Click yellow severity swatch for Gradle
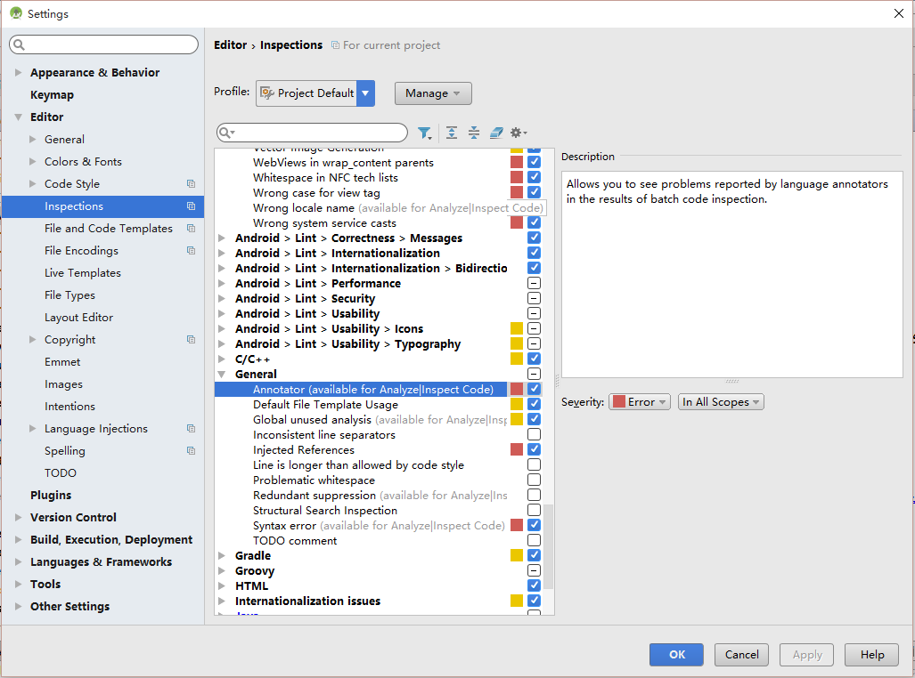The width and height of the screenshot is (915, 678). pos(517,555)
